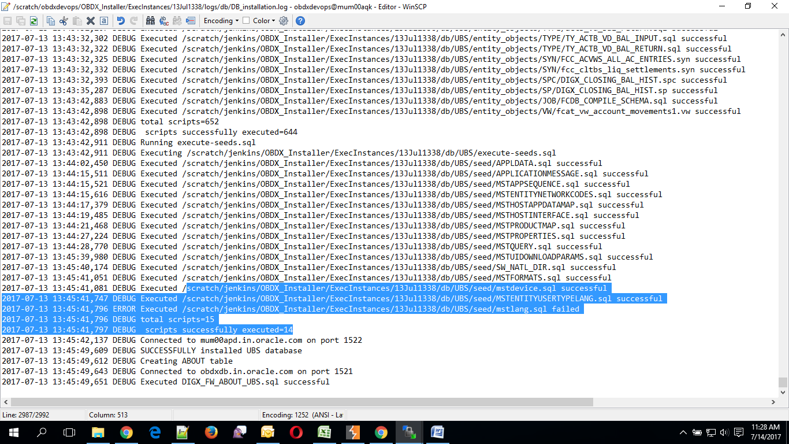Click the blue X delete icon

click(x=90, y=21)
